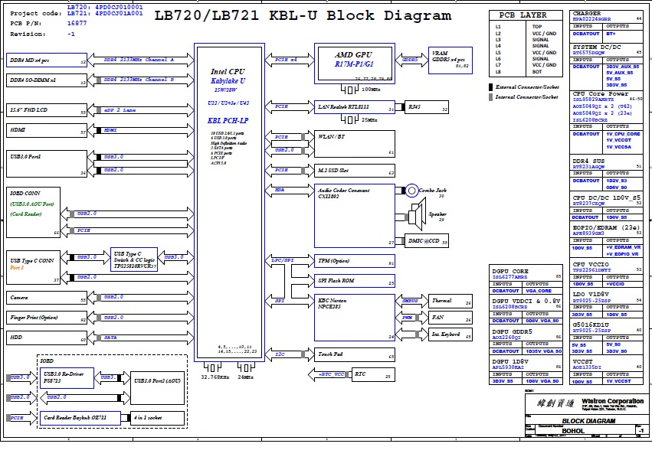Select the "DDR4 SUS" heading

tap(588, 161)
